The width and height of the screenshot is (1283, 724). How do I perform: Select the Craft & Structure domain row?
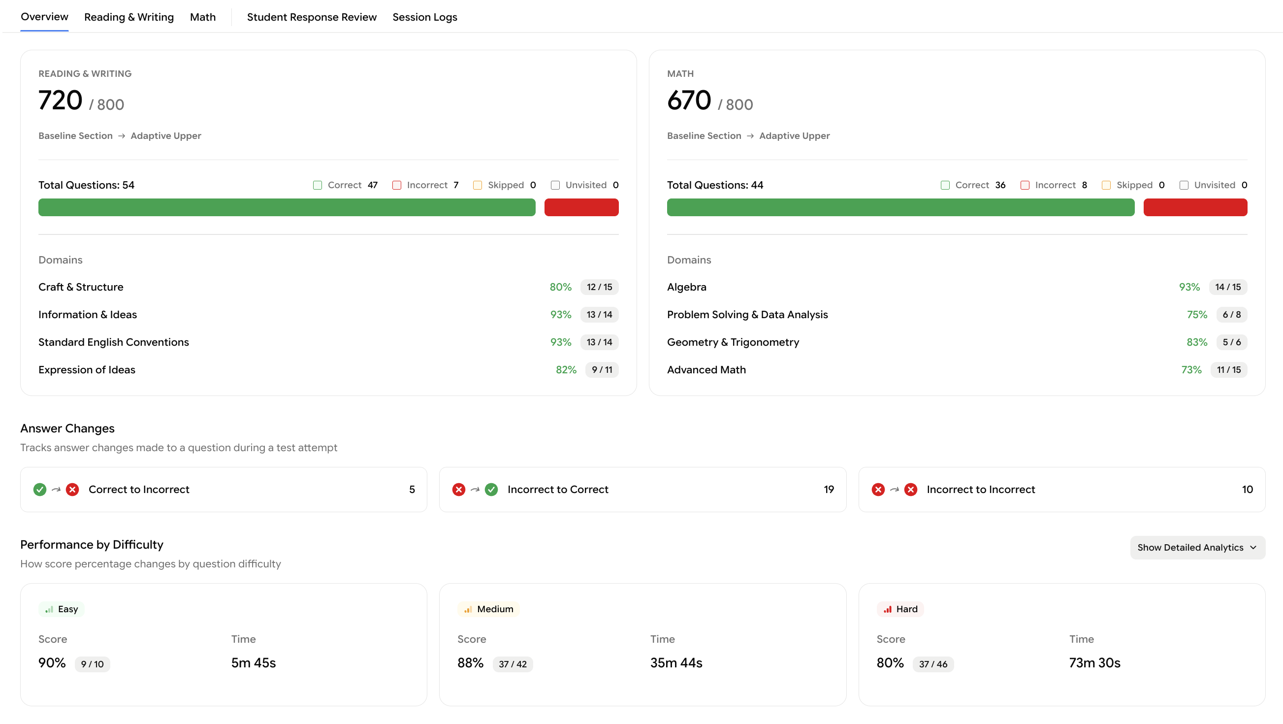[328, 287]
